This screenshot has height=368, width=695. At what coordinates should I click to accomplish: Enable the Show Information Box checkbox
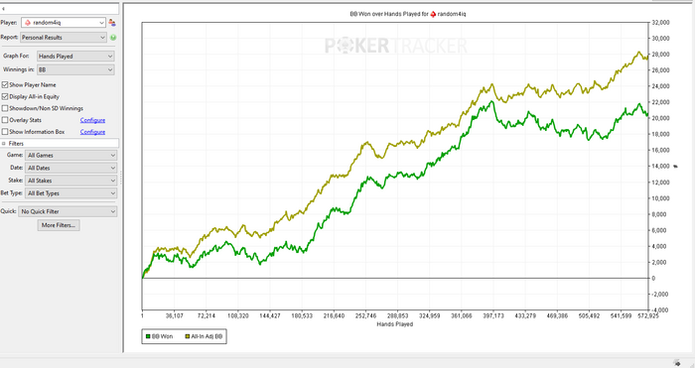click(x=5, y=132)
